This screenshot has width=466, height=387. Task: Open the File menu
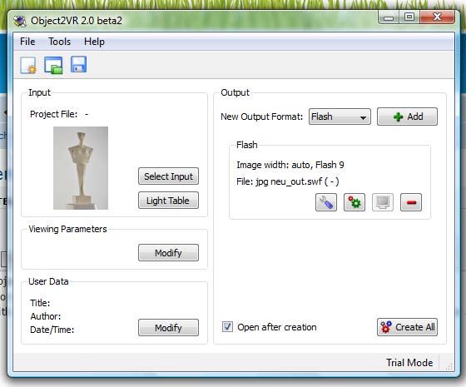coord(27,42)
